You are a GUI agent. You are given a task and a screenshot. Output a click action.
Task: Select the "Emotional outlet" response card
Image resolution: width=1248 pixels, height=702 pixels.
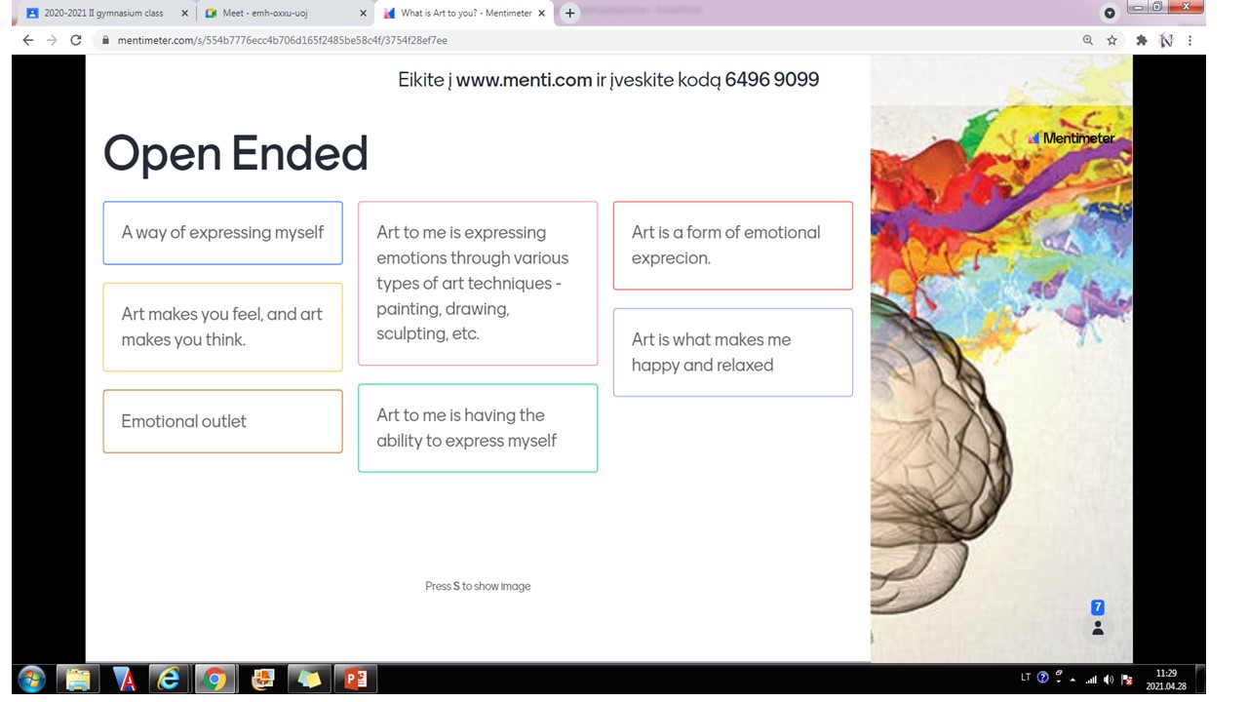click(222, 421)
